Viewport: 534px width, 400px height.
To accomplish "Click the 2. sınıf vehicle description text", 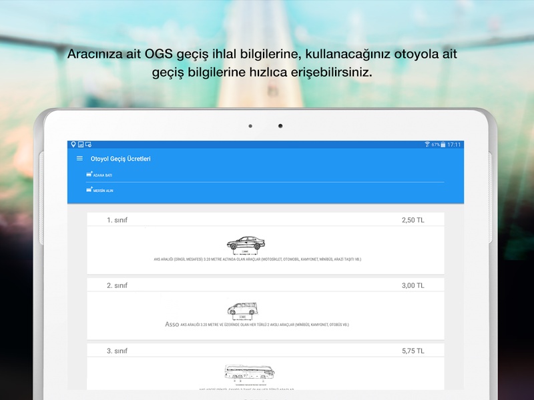I will tap(264, 325).
